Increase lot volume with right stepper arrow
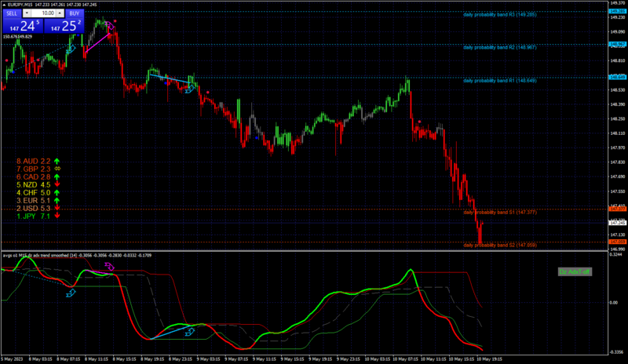 pos(60,13)
